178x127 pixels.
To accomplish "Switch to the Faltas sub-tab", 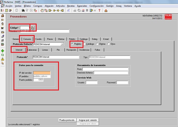I will click(98, 50).
